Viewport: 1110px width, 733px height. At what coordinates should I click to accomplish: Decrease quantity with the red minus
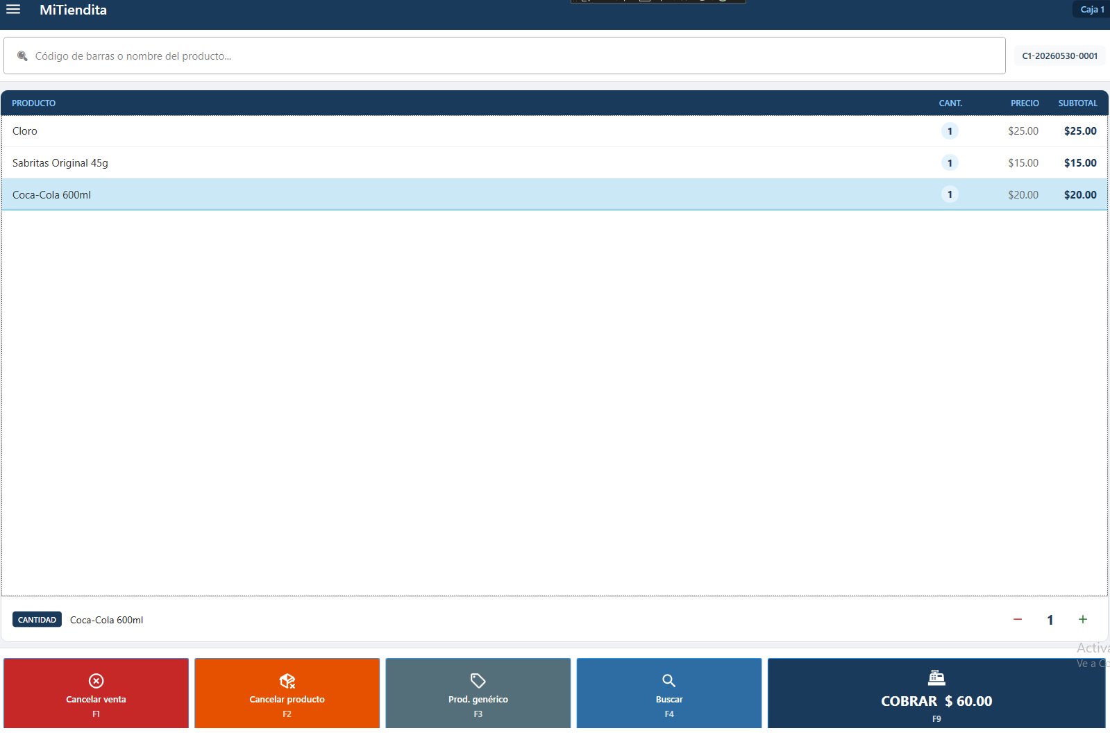click(x=1018, y=619)
